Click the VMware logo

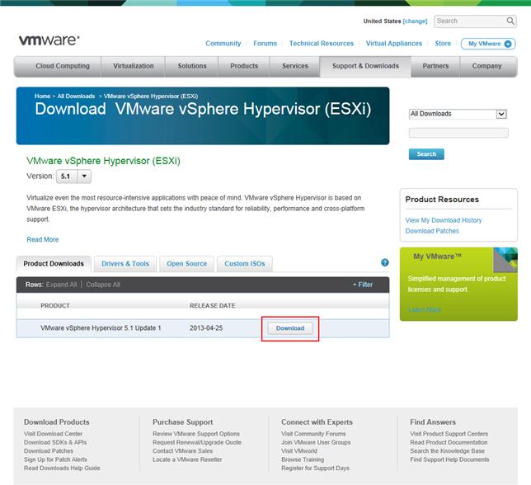click(49, 40)
